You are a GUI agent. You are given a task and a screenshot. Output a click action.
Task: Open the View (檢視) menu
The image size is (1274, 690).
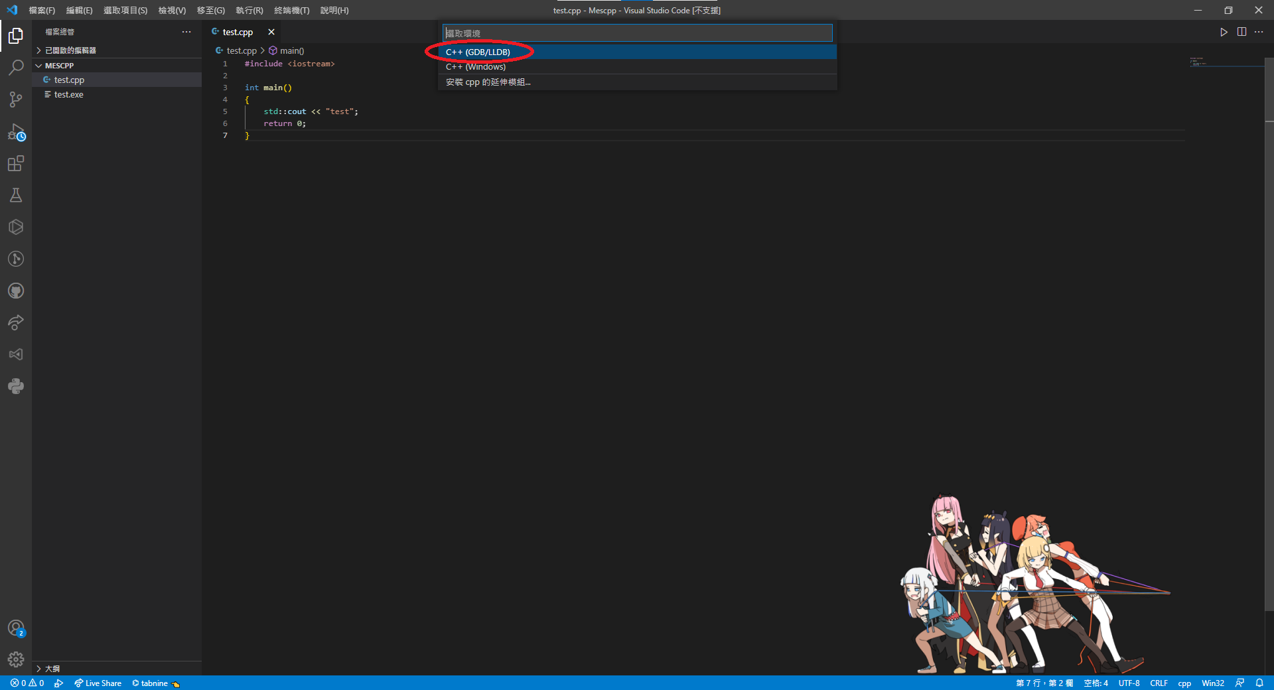click(x=172, y=10)
